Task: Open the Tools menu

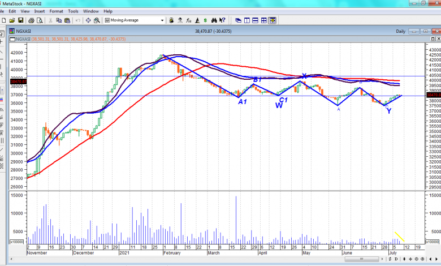Action: pyautogui.click(x=73, y=11)
